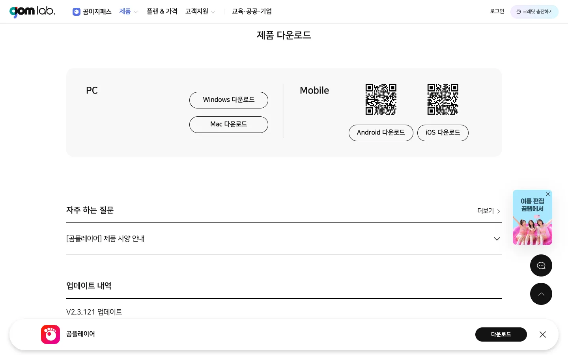The width and height of the screenshot is (568, 355).
Task: Open 더보기 for frequently asked questions
Action: (x=489, y=211)
